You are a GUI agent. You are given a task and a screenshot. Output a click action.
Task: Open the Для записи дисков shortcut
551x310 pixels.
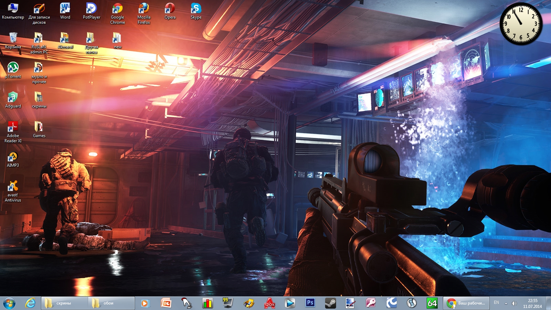tap(39, 14)
